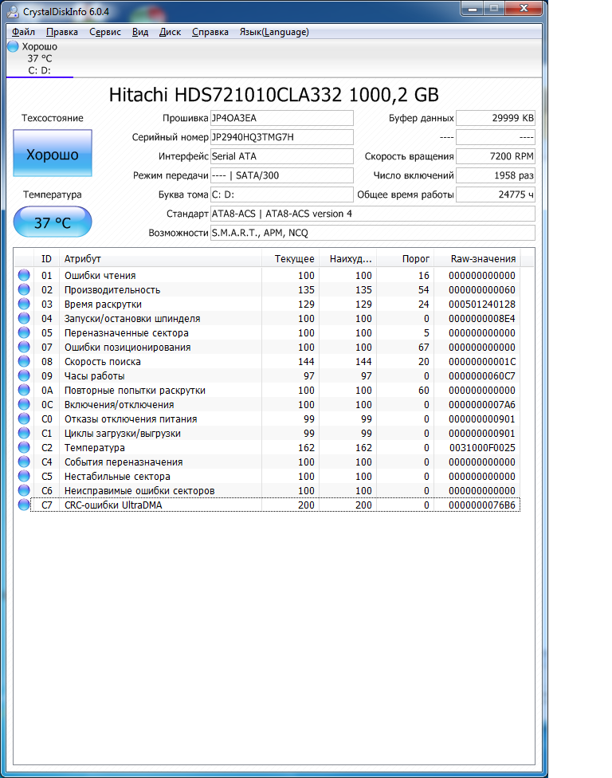The image size is (612, 778).
Task: Click the CrystalDiskInfo app icon in title bar
Action: pyautogui.click(x=14, y=11)
